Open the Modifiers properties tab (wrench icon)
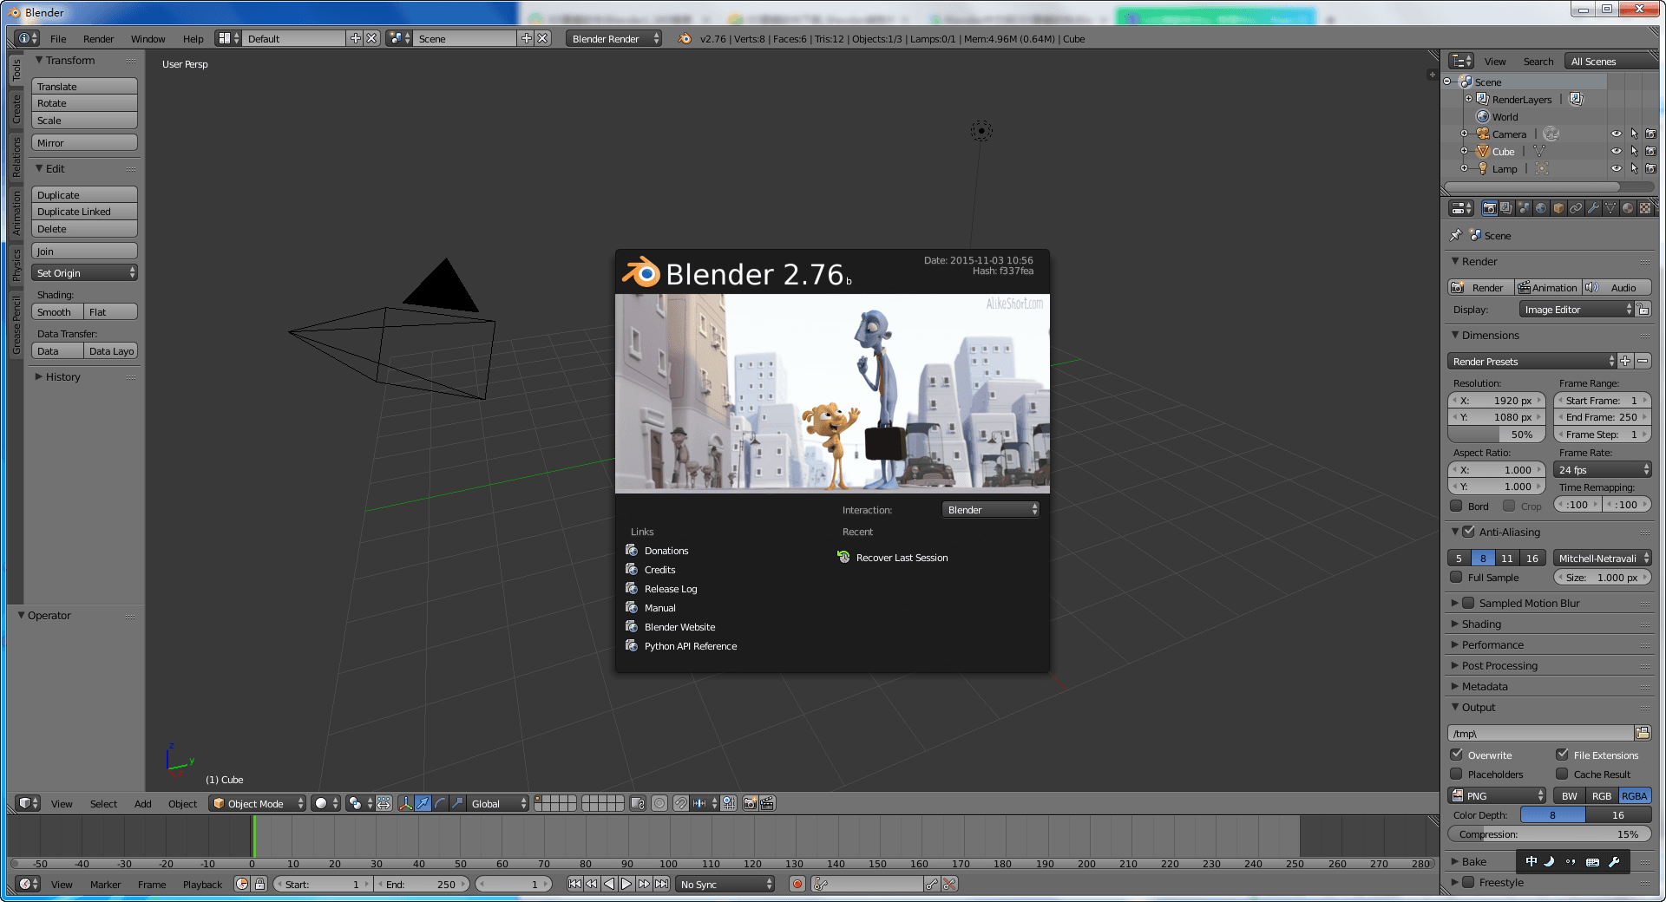 pos(1593,208)
